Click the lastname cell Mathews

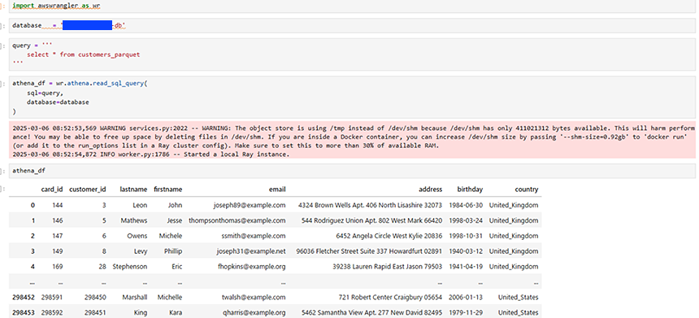[x=134, y=220]
